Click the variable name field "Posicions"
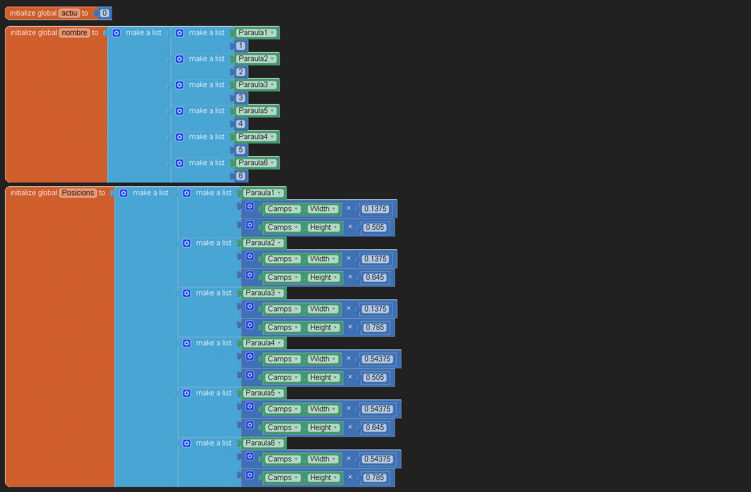751x492 pixels. (x=78, y=193)
